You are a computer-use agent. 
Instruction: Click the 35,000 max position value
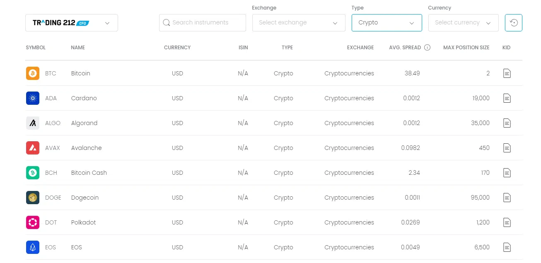coord(480,123)
